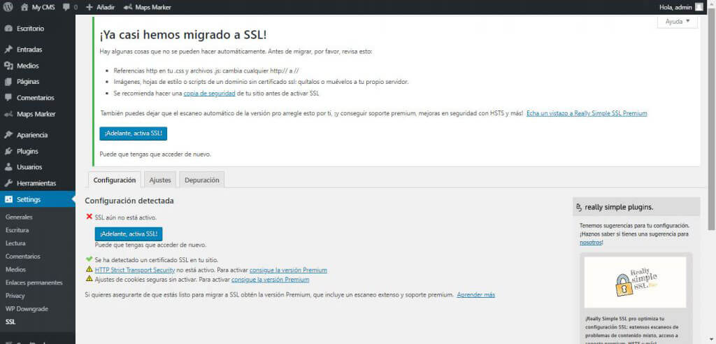Open Medios settings submenu item
Image resolution: width=716 pixels, height=344 pixels.
[x=15, y=269]
